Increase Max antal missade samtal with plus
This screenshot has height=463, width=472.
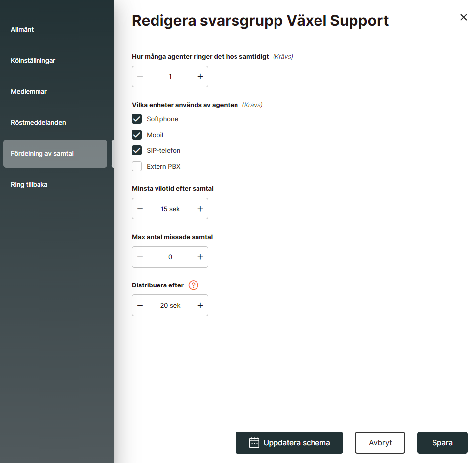coord(200,257)
